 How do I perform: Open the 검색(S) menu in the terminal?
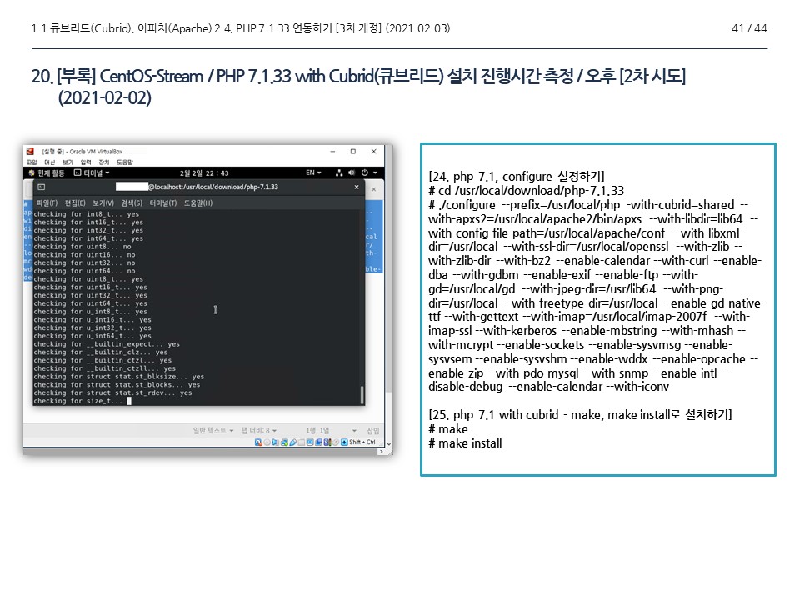click(x=132, y=203)
